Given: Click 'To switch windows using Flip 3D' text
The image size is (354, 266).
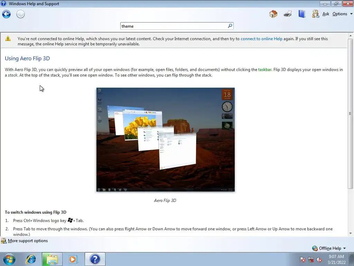Looking at the screenshot, I should [x=36, y=212].
